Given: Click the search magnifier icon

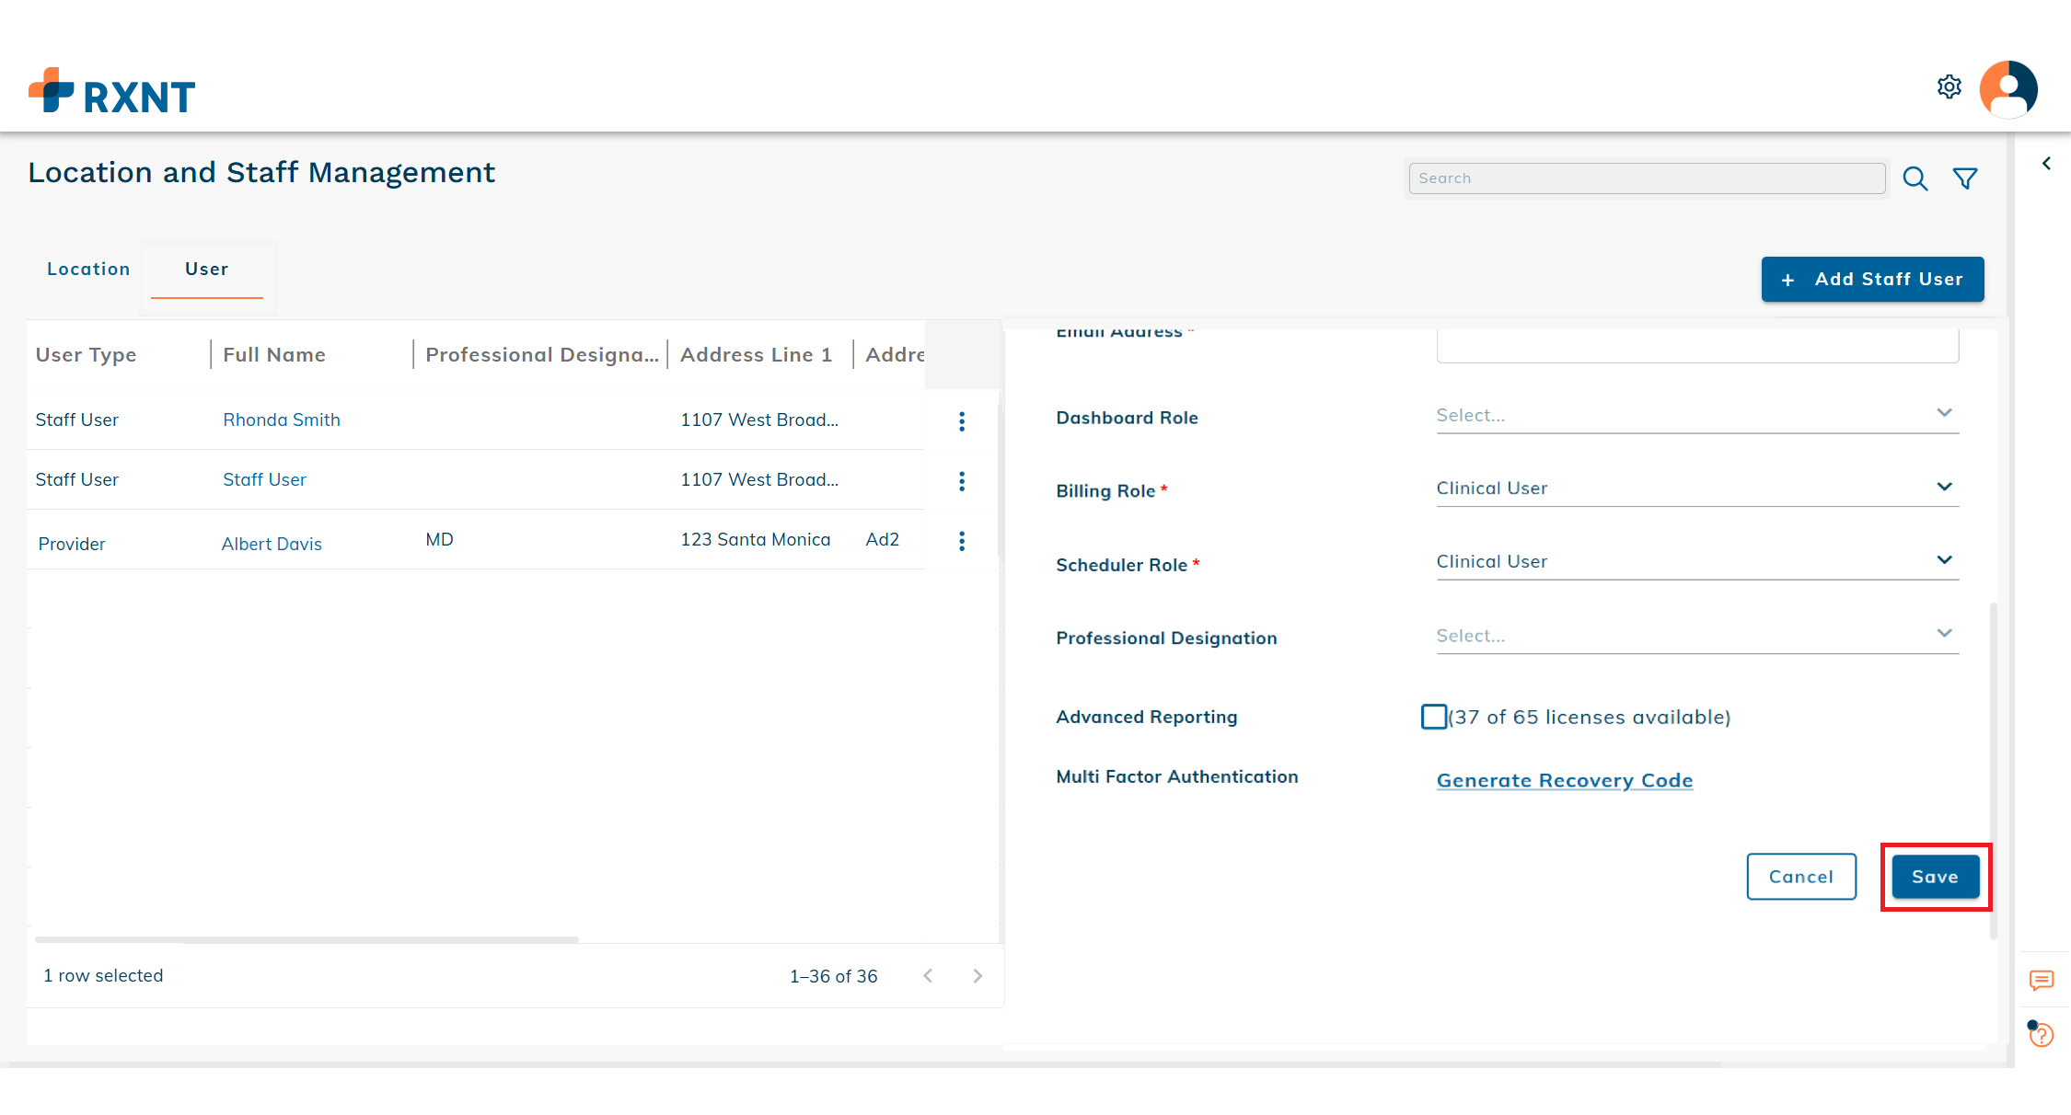Looking at the screenshot, I should (1915, 178).
